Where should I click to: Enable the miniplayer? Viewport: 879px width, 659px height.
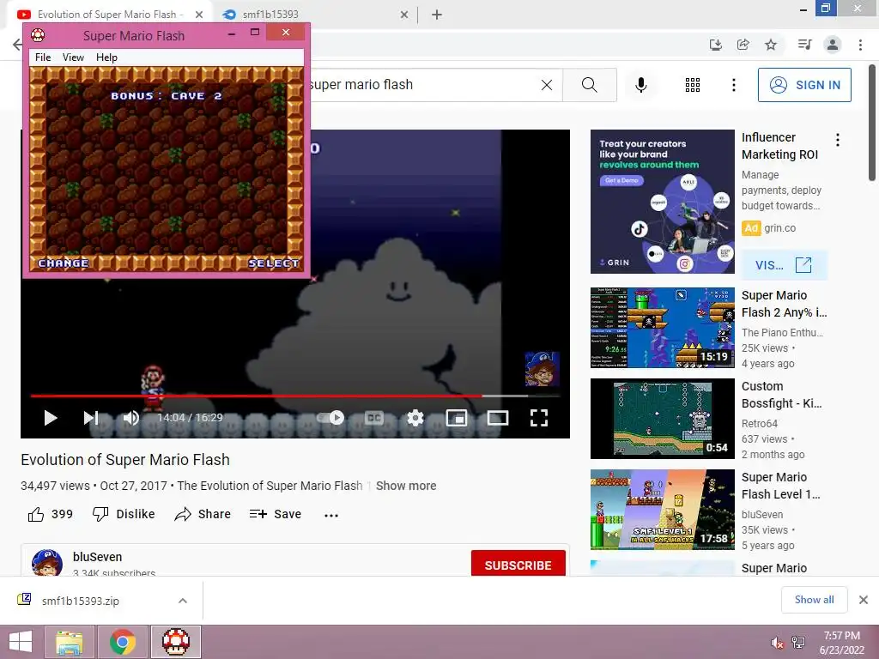(x=457, y=418)
